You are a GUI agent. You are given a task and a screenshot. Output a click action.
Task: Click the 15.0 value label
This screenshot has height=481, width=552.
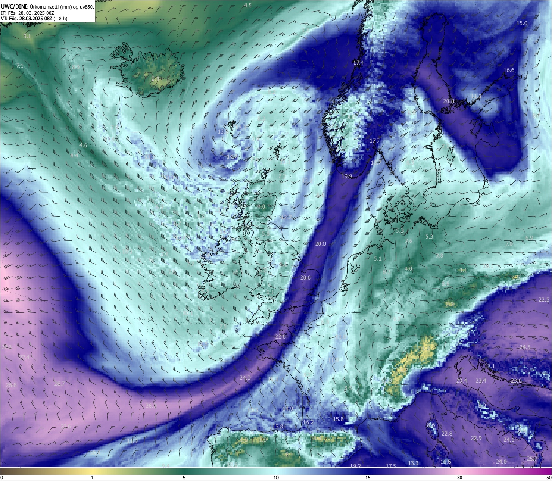click(522, 23)
